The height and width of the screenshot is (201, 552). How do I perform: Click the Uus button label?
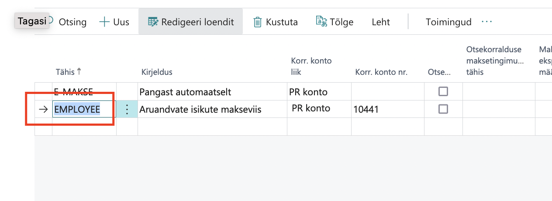click(121, 22)
